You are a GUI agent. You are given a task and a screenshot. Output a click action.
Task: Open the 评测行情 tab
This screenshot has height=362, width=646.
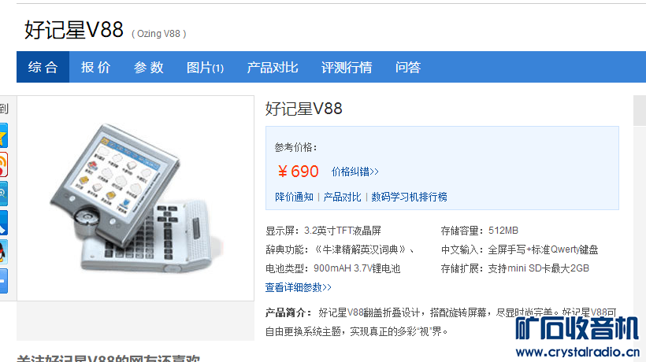click(x=347, y=67)
